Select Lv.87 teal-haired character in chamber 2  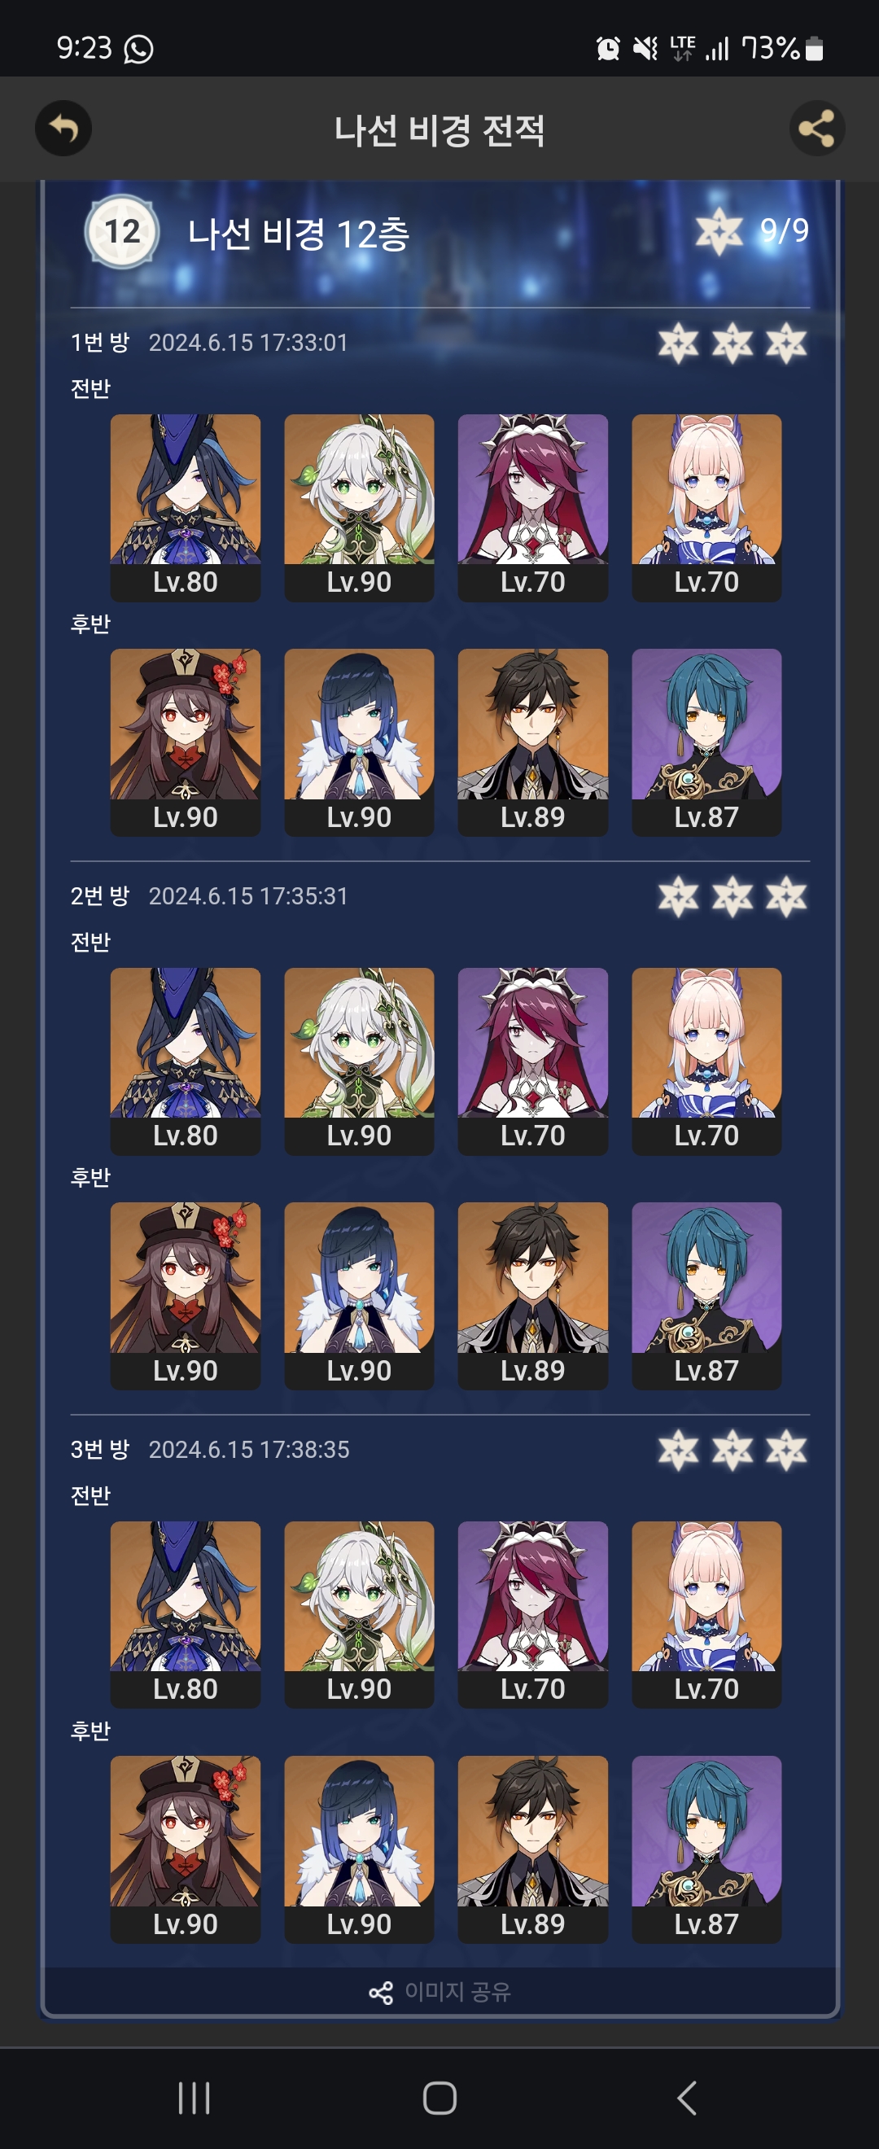[706, 1296]
